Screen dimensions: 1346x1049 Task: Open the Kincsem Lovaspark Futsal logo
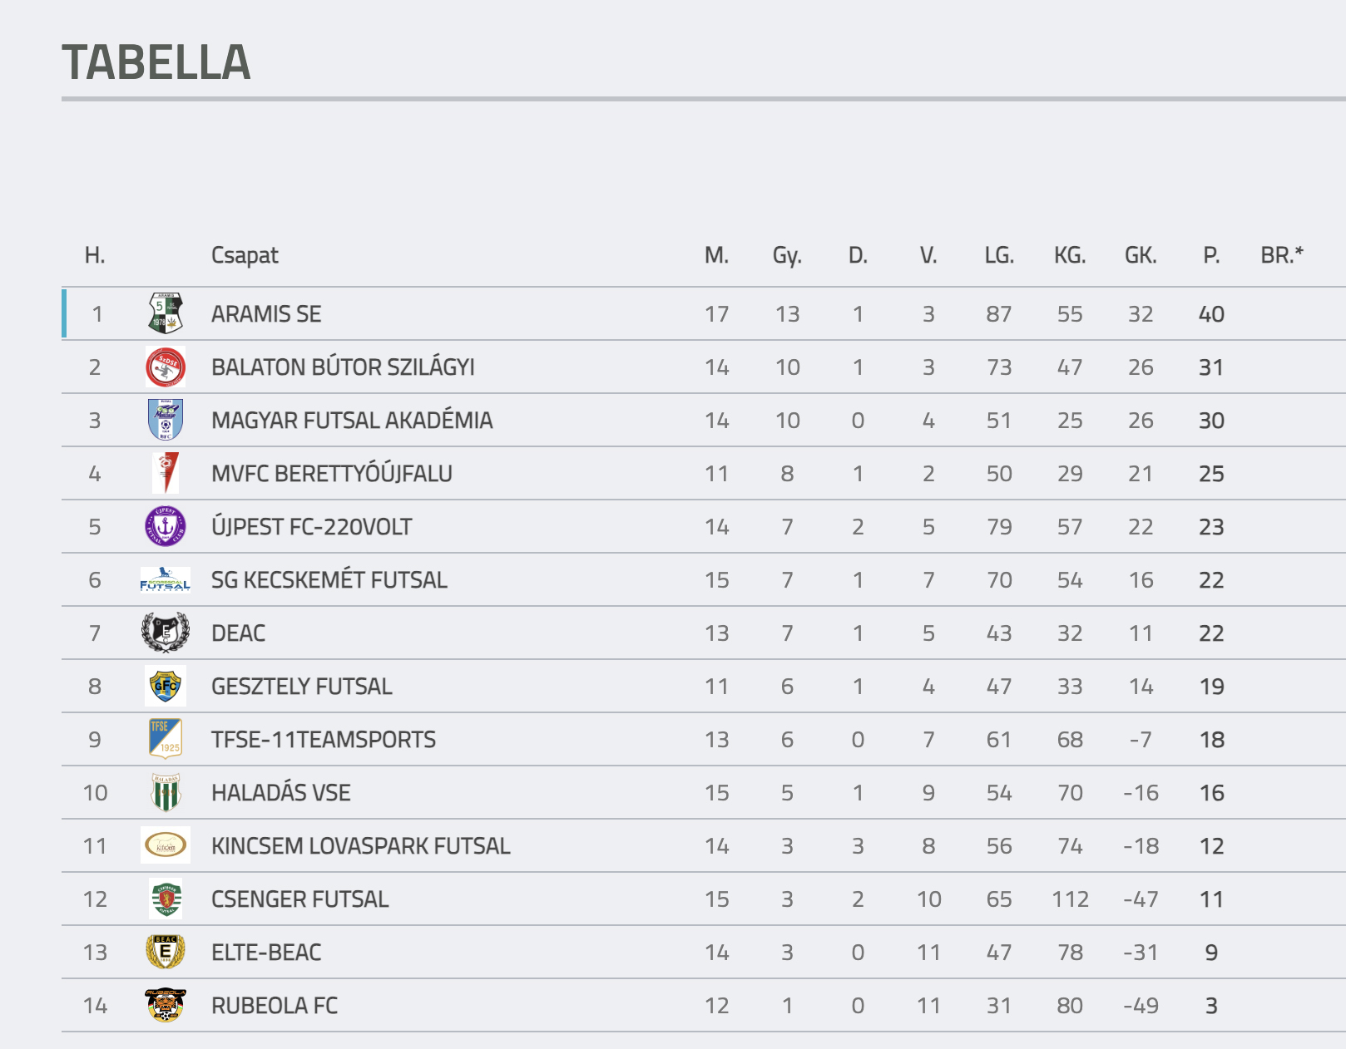coord(165,845)
